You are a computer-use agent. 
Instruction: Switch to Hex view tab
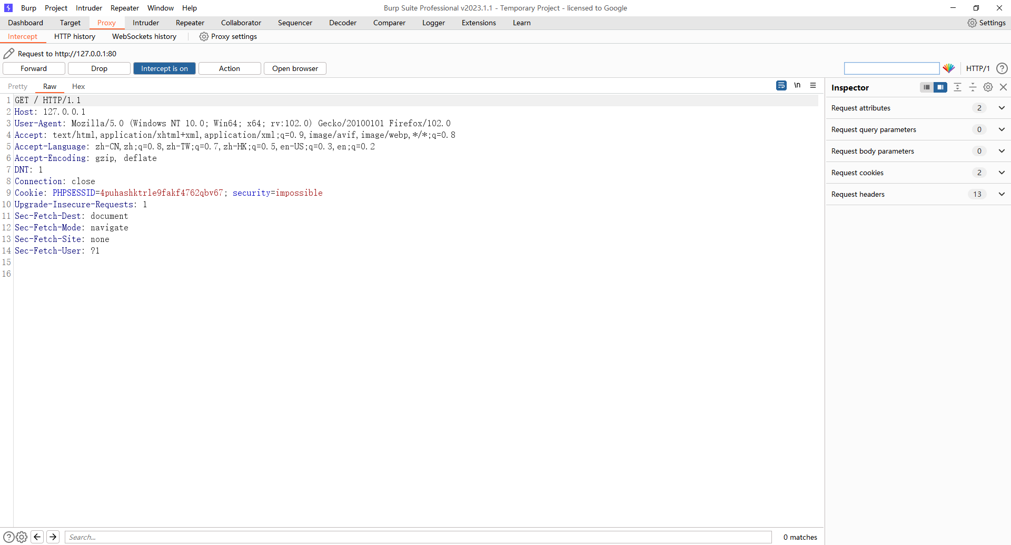(x=78, y=86)
